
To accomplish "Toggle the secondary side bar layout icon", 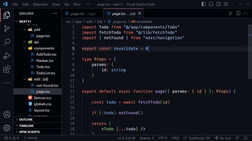I will pos(219,4).
